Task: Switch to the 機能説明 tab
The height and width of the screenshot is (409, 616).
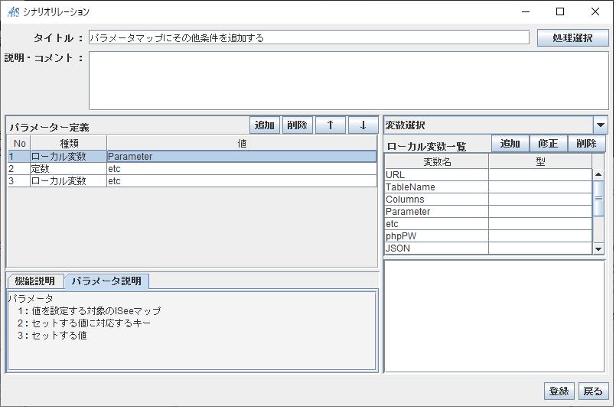Action: pyautogui.click(x=35, y=281)
